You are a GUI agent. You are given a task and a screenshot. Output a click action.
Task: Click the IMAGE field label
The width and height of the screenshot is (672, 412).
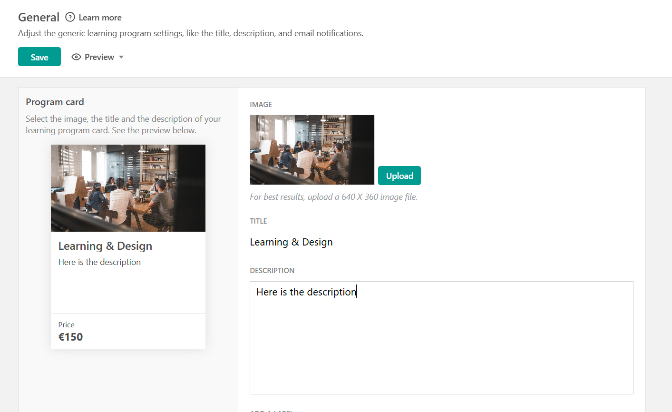(261, 105)
